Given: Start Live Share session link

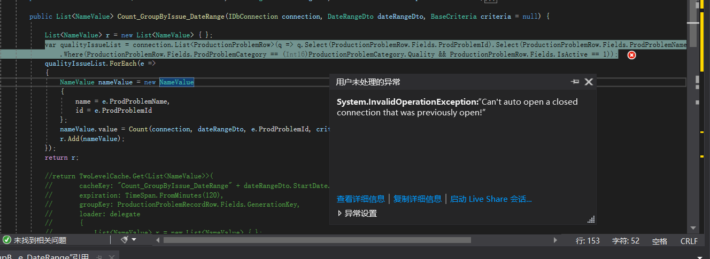Looking at the screenshot, I should (x=491, y=199).
